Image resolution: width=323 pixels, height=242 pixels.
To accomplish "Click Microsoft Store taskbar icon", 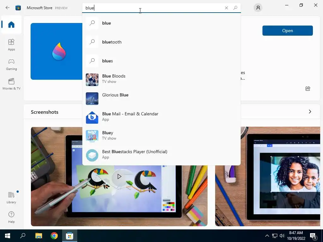I will tap(69, 236).
